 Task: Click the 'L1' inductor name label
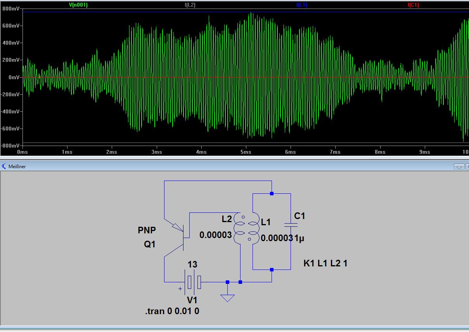pyautogui.click(x=266, y=222)
